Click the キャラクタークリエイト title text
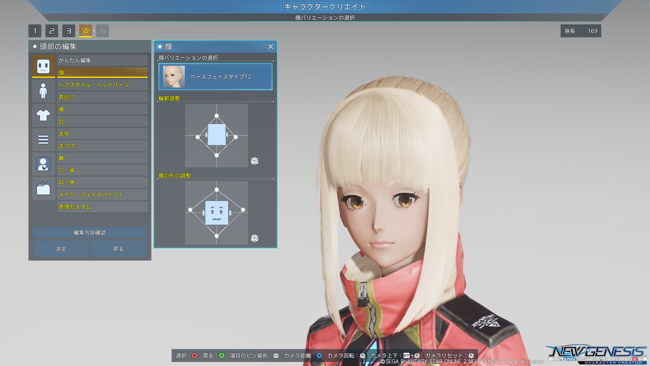The image size is (650, 366). click(x=325, y=7)
